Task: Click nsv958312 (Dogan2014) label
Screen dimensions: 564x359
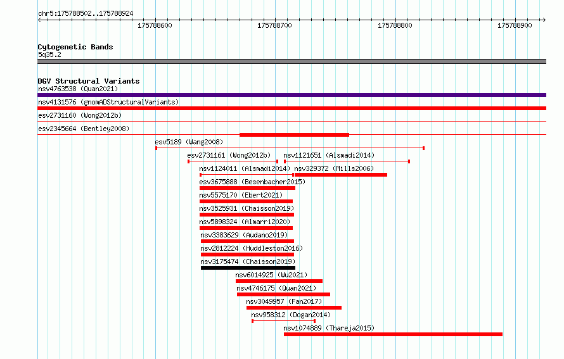Action: 291,315
